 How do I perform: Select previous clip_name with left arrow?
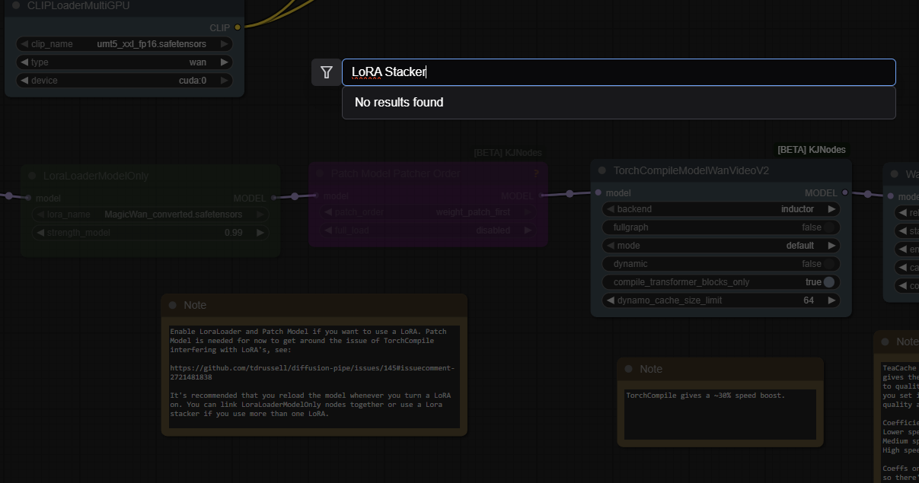[x=24, y=44]
